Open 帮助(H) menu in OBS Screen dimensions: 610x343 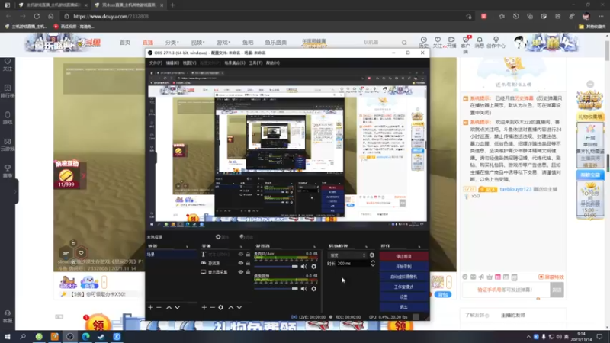tap(273, 63)
